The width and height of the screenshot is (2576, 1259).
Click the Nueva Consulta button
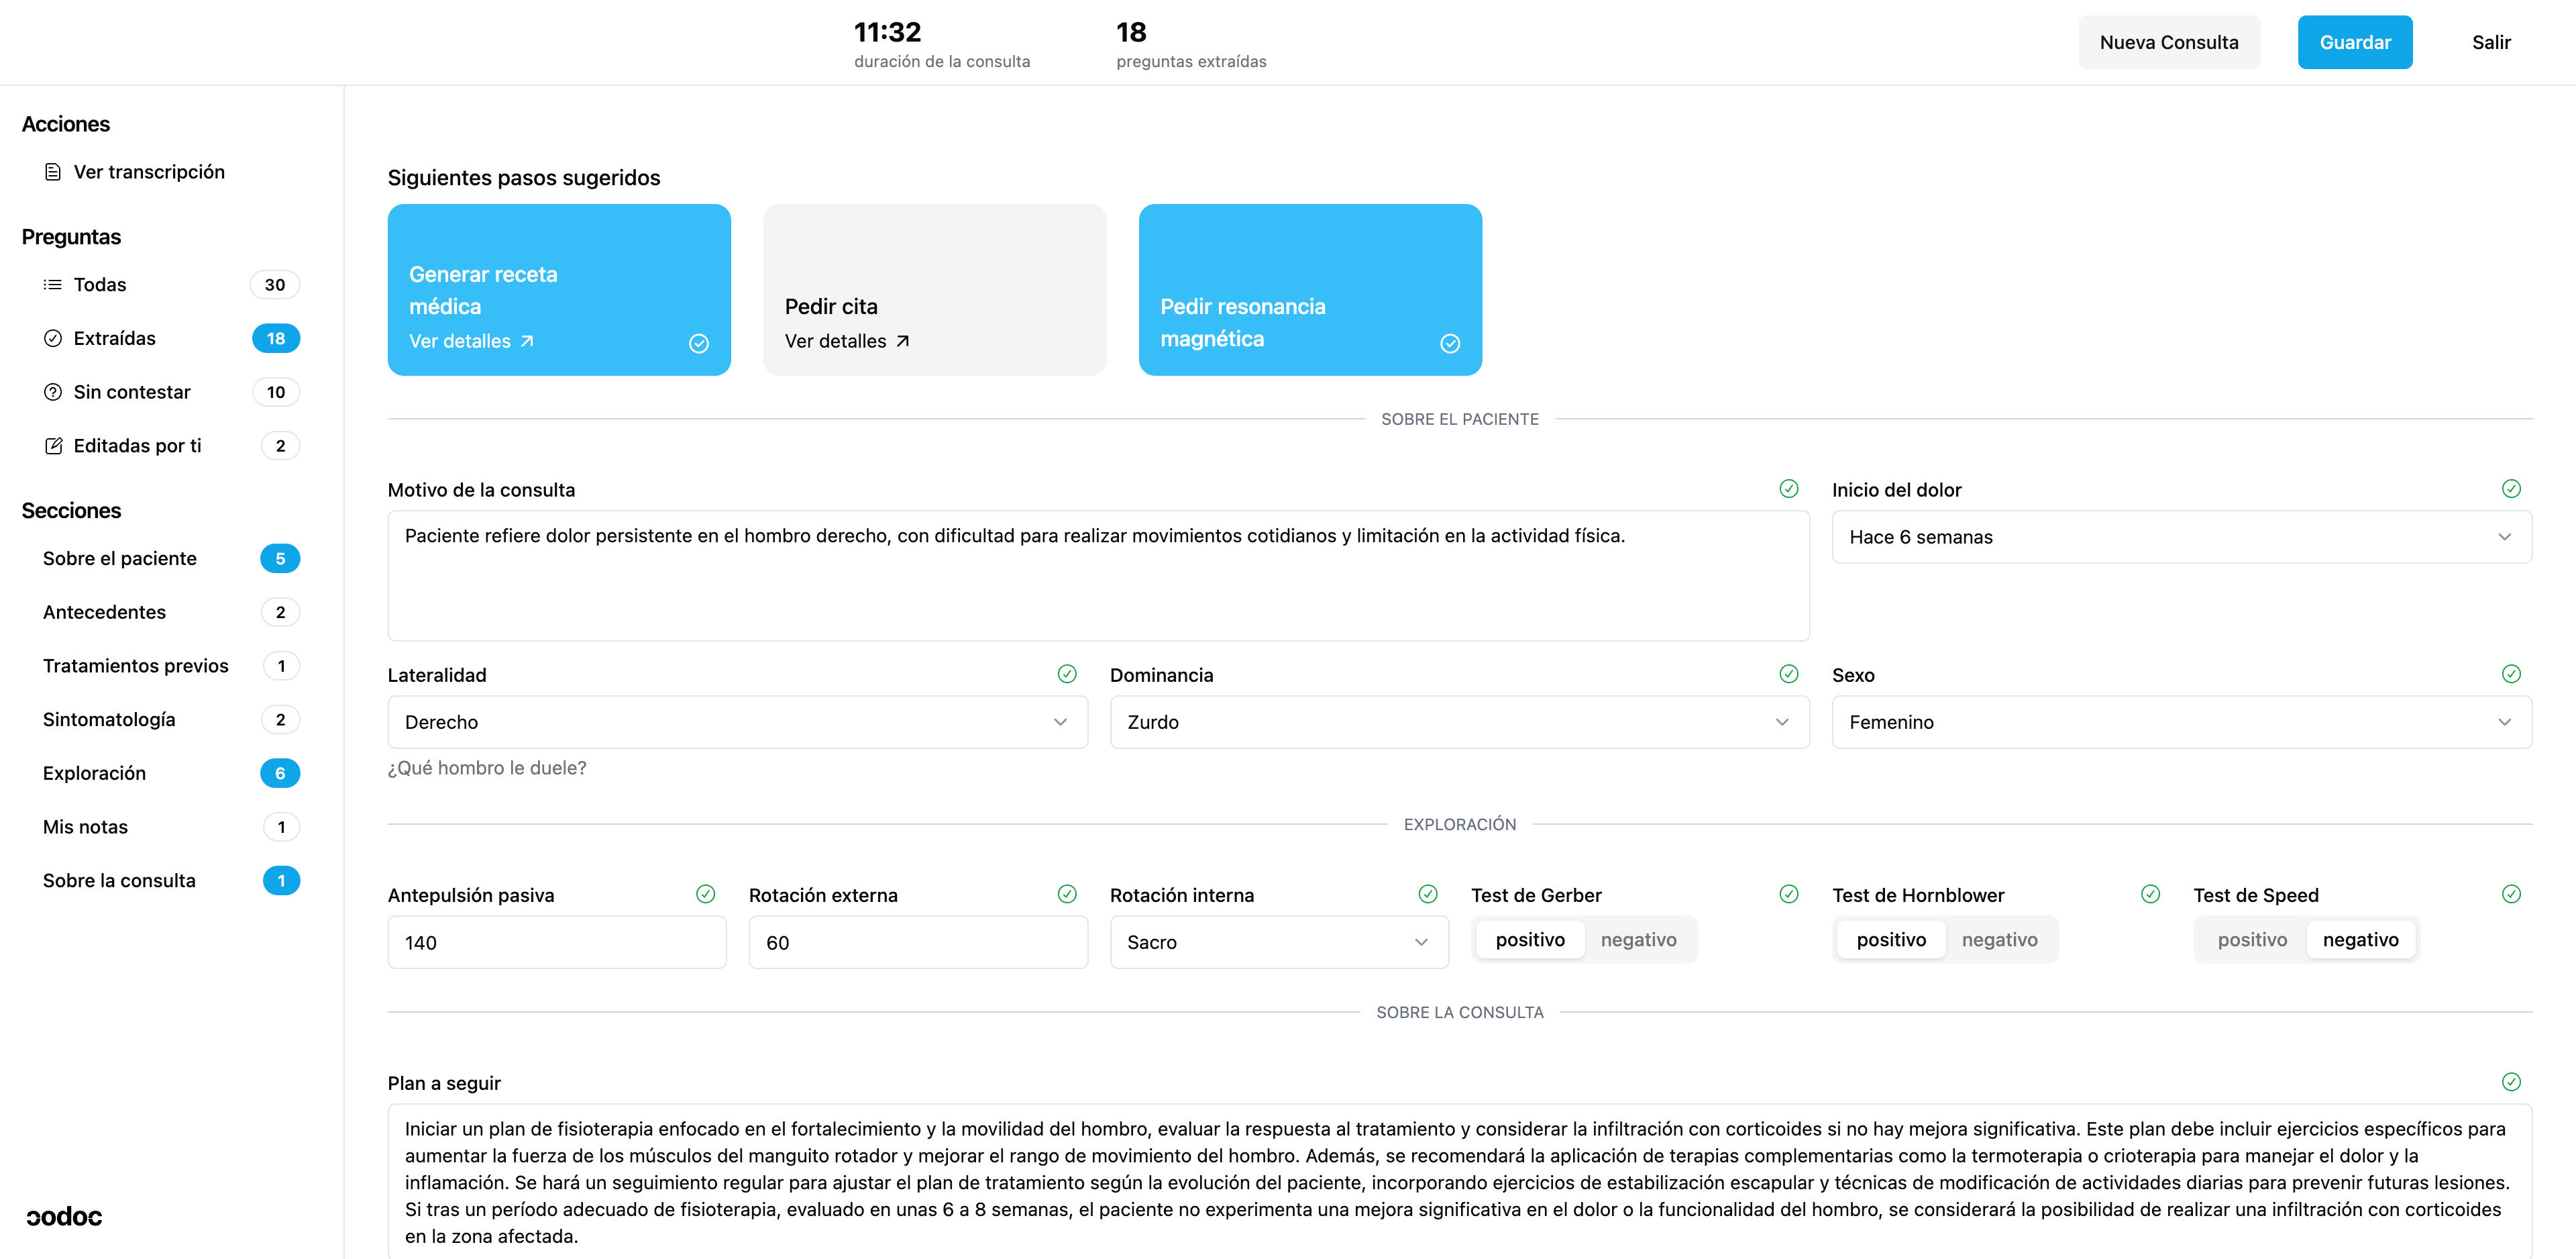tap(2168, 42)
